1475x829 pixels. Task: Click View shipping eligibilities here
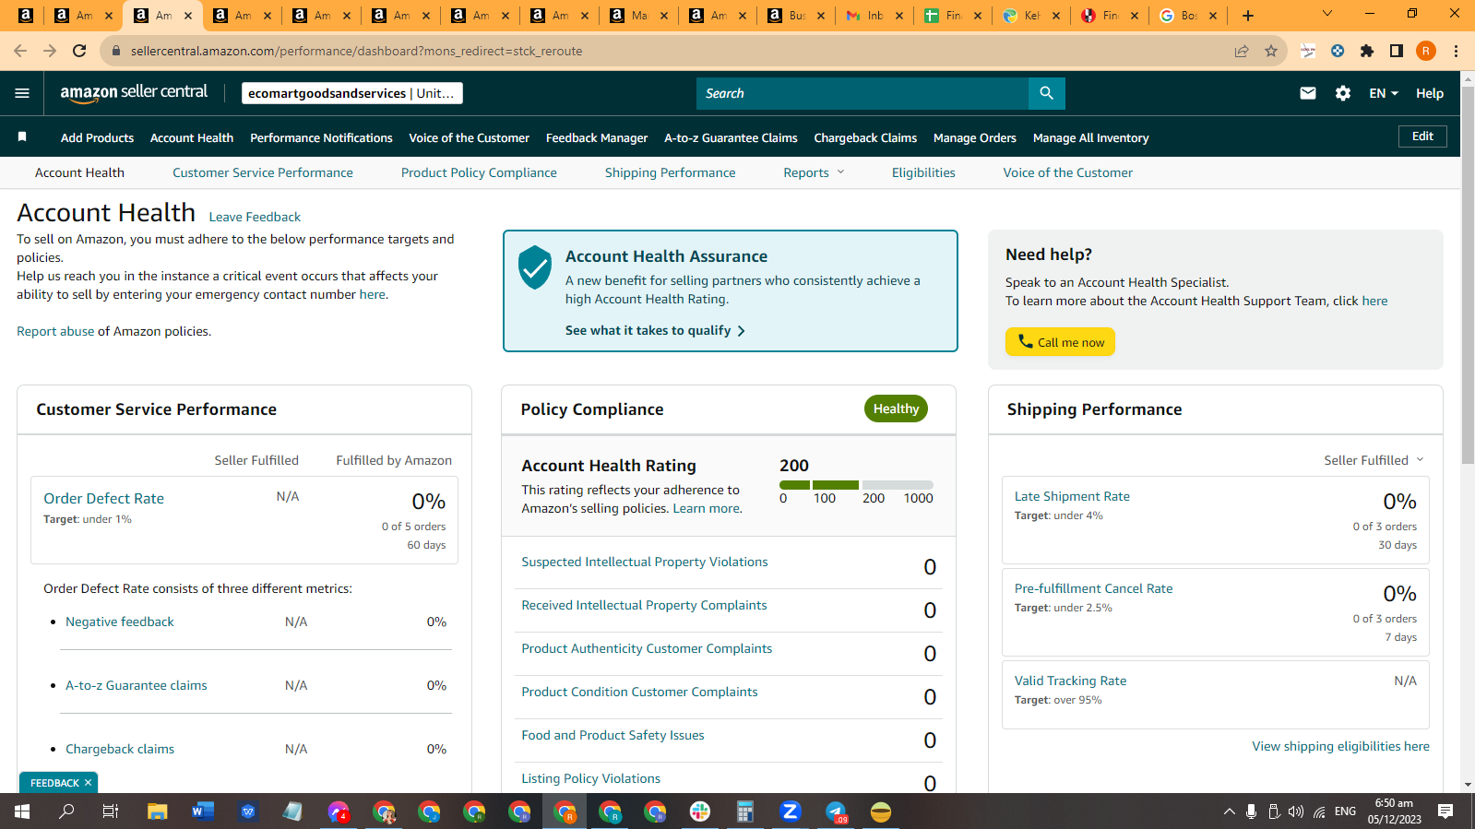(1340, 746)
